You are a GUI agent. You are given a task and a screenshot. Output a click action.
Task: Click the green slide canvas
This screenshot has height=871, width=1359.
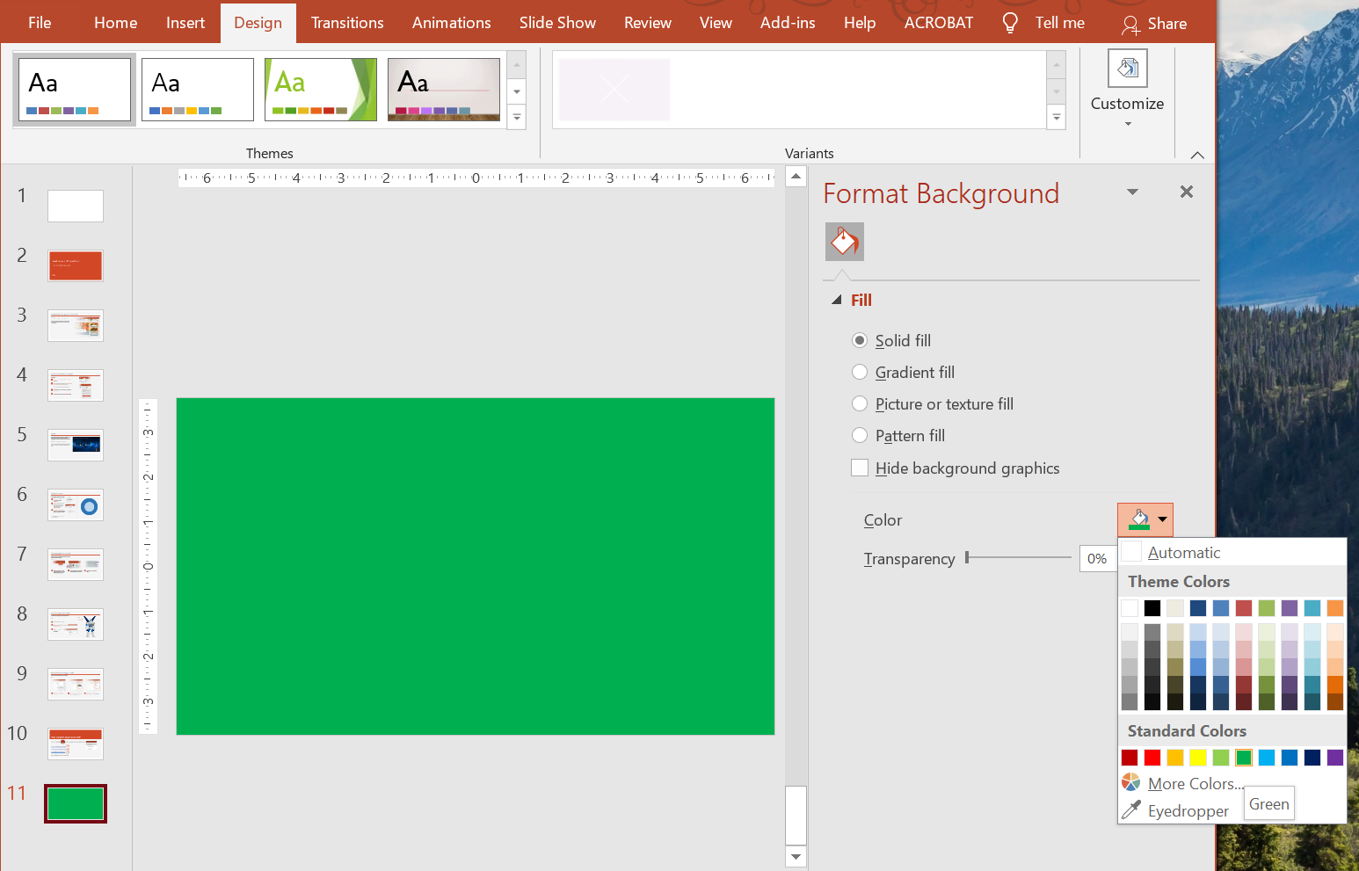(476, 566)
